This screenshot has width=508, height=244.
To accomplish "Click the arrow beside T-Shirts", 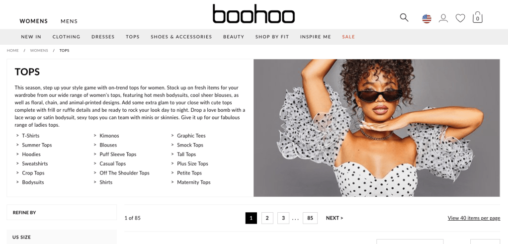I will pos(17,136).
